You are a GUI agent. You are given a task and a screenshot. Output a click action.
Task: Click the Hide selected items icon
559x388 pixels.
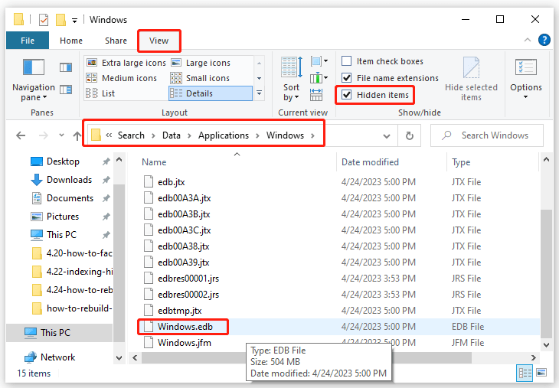coord(471,79)
